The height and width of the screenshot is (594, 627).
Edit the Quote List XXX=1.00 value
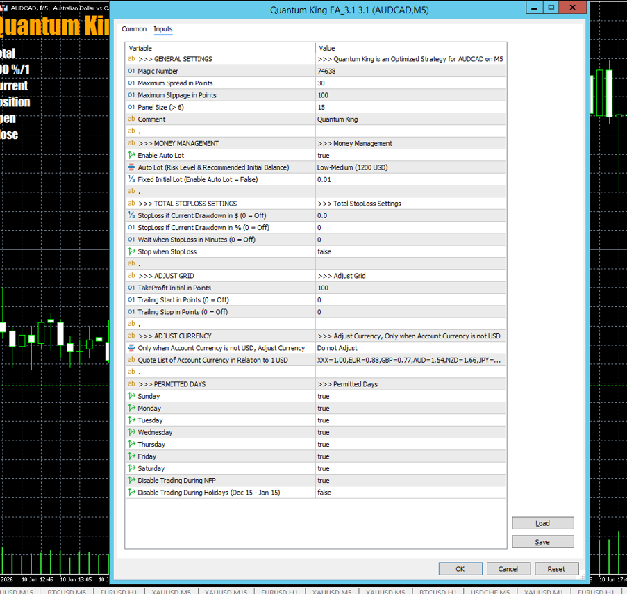click(410, 360)
